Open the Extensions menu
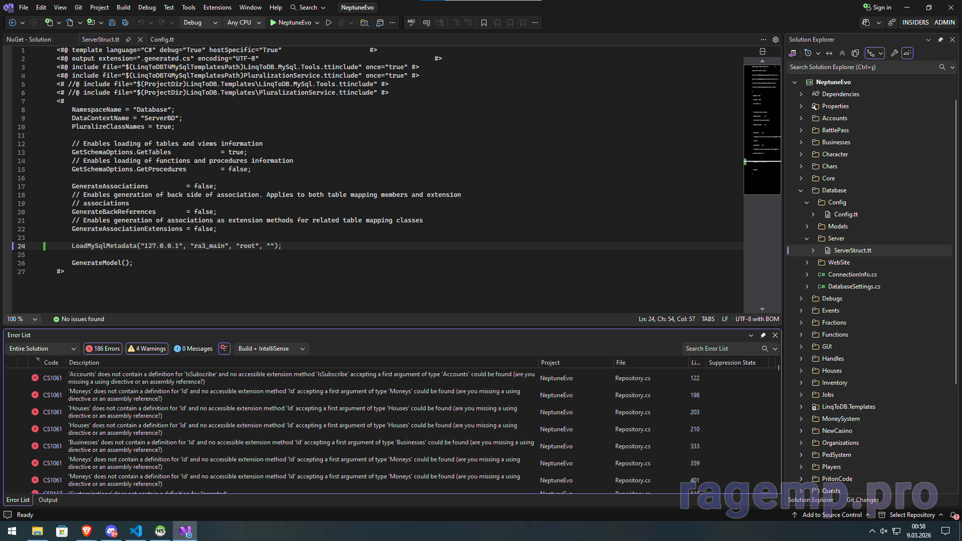Screen dimensions: 962x541 [x=217, y=8]
